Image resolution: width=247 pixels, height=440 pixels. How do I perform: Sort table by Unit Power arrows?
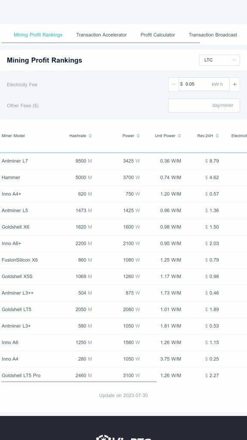coord(179,136)
